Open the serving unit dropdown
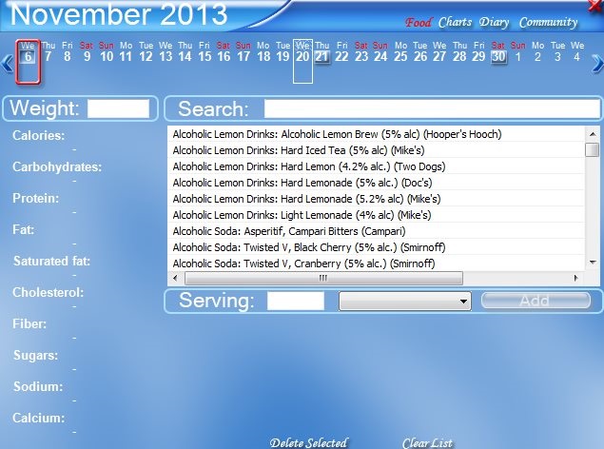 [x=405, y=302]
